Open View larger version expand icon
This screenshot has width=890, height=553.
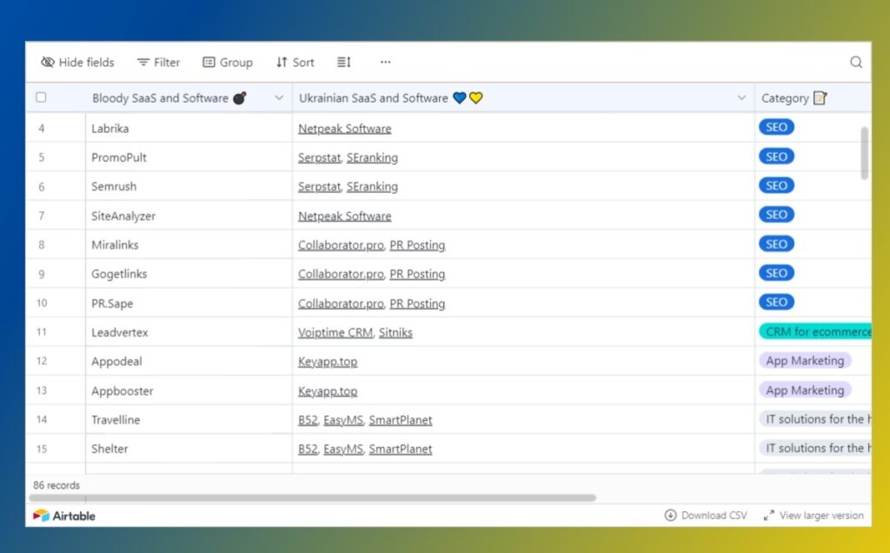pyautogui.click(x=768, y=516)
